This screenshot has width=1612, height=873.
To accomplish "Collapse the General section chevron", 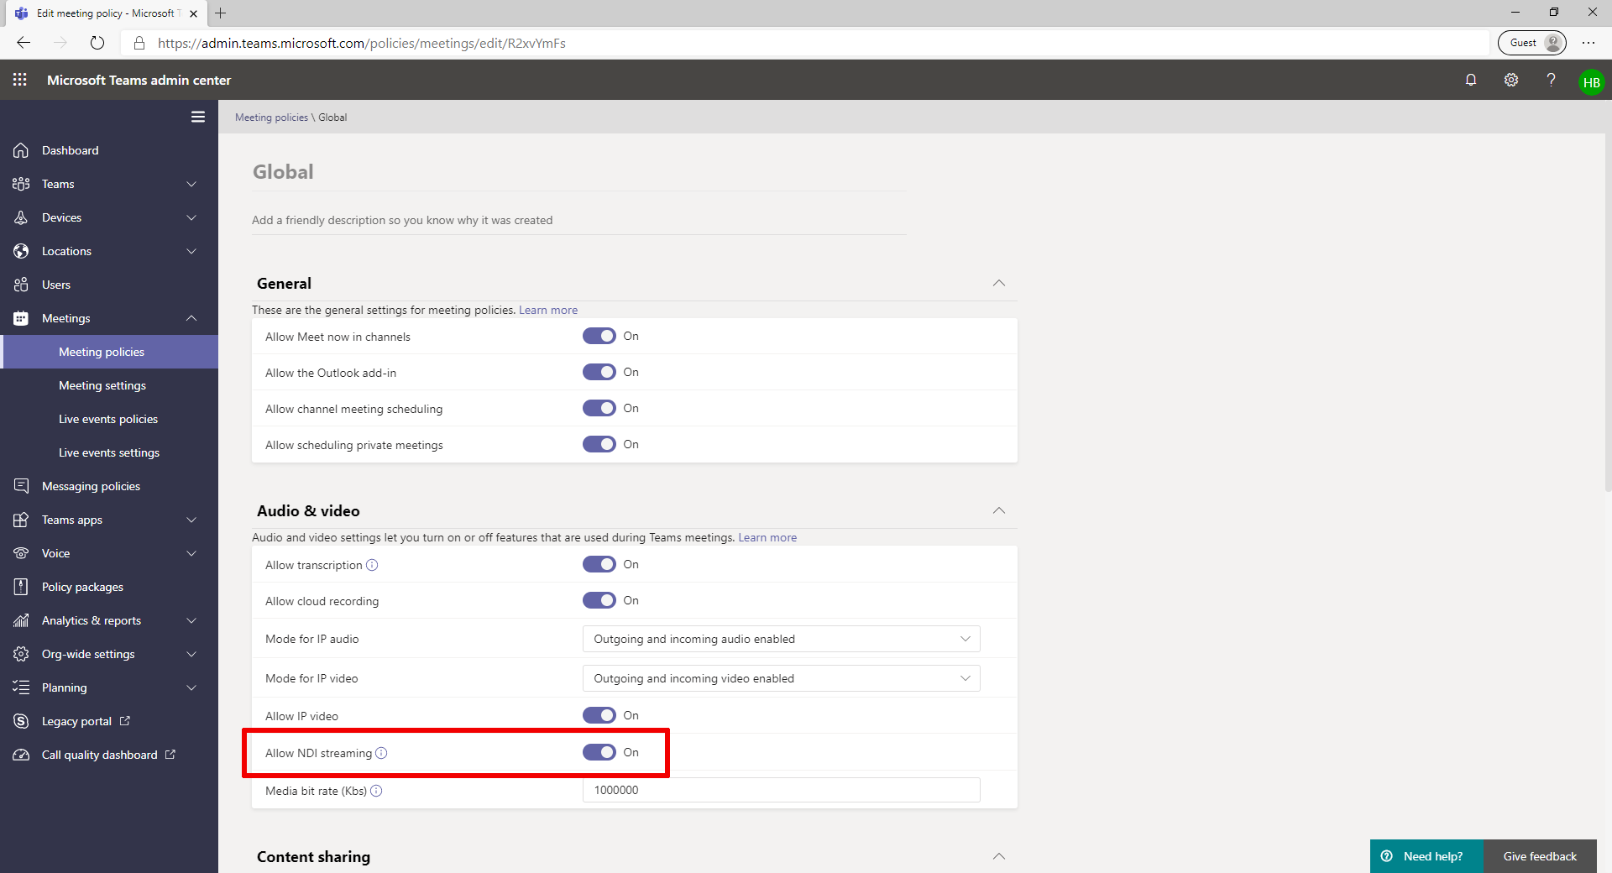I will click(999, 284).
